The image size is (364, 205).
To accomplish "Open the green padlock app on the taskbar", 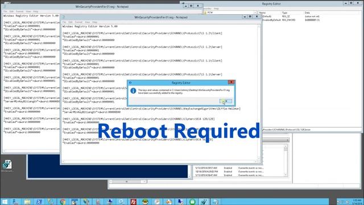I will click(192, 202).
